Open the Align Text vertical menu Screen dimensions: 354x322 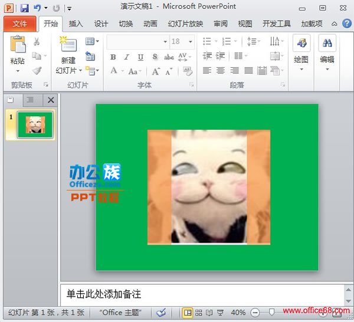tap(277, 56)
